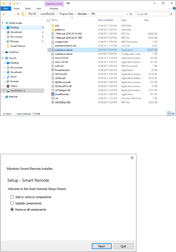This screenshot has width=176, height=252.
Task: Expand the Network tree node
Action: pos(3,97)
